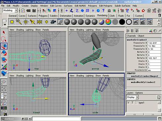Click the lock selection toolbar icon

109,11
